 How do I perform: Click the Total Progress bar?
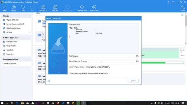tap(104, 58)
